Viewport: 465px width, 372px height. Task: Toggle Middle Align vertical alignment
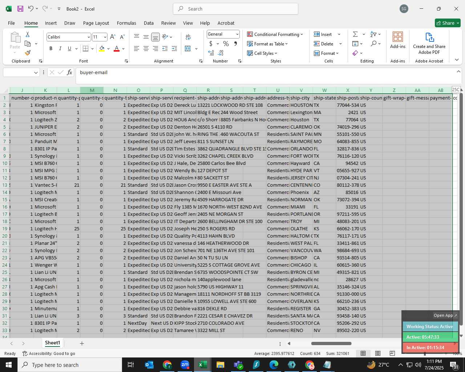click(x=146, y=37)
